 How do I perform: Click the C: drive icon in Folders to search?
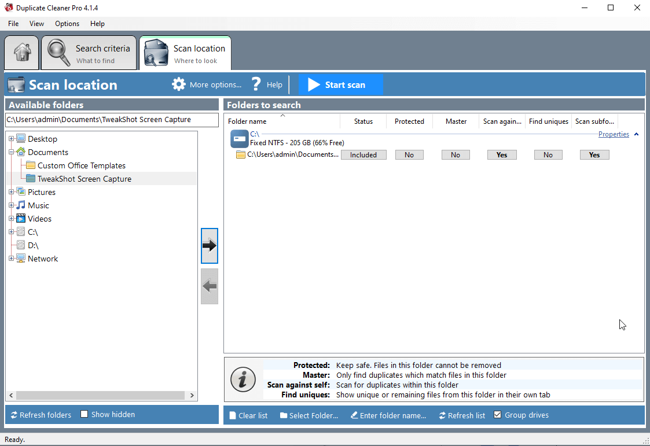(x=239, y=138)
